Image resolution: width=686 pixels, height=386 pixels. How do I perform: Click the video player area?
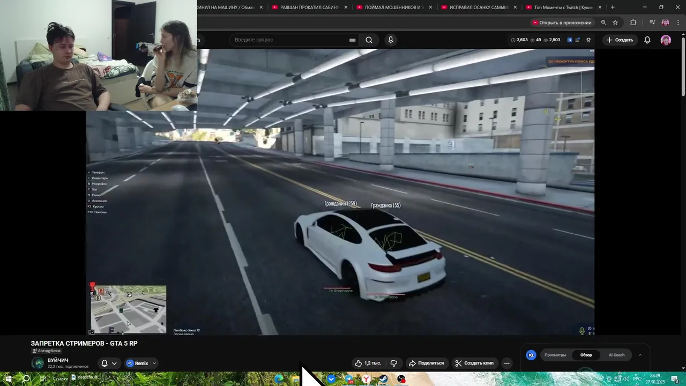tap(340, 192)
